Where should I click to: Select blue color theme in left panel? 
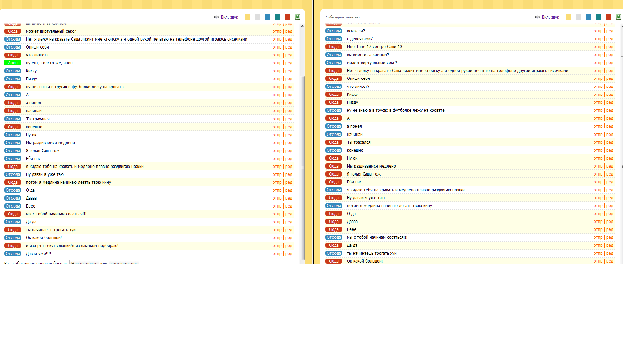click(268, 17)
